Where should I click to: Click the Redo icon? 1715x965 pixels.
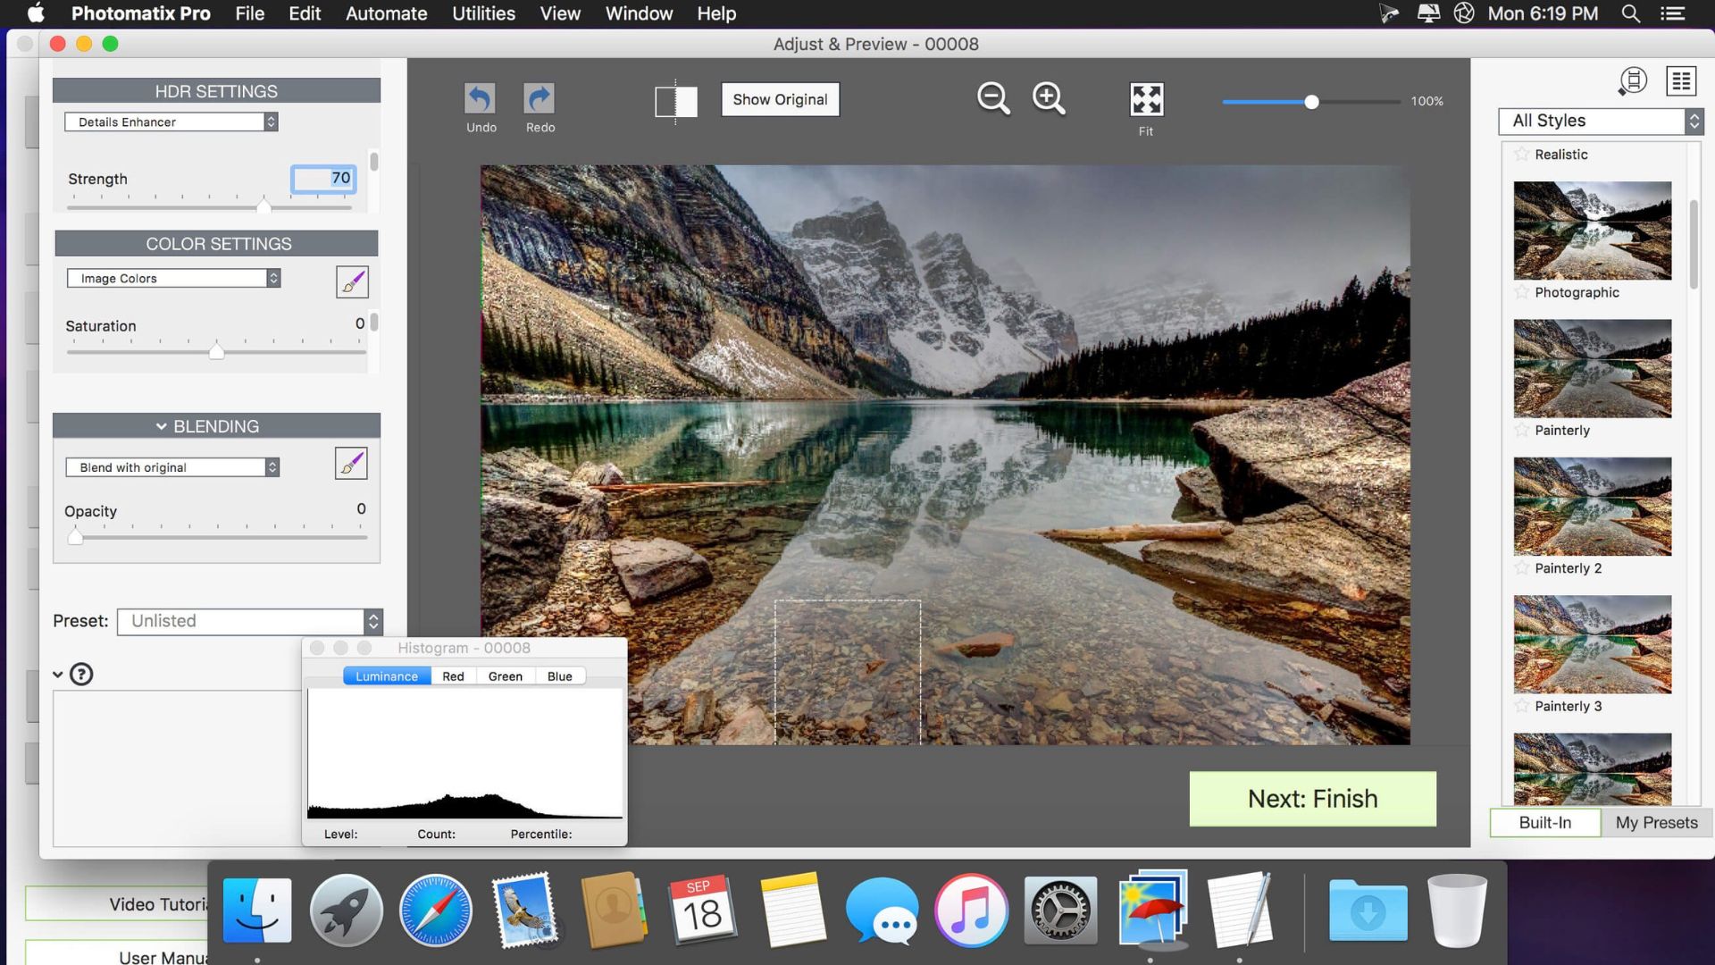[x=540, y=97]
